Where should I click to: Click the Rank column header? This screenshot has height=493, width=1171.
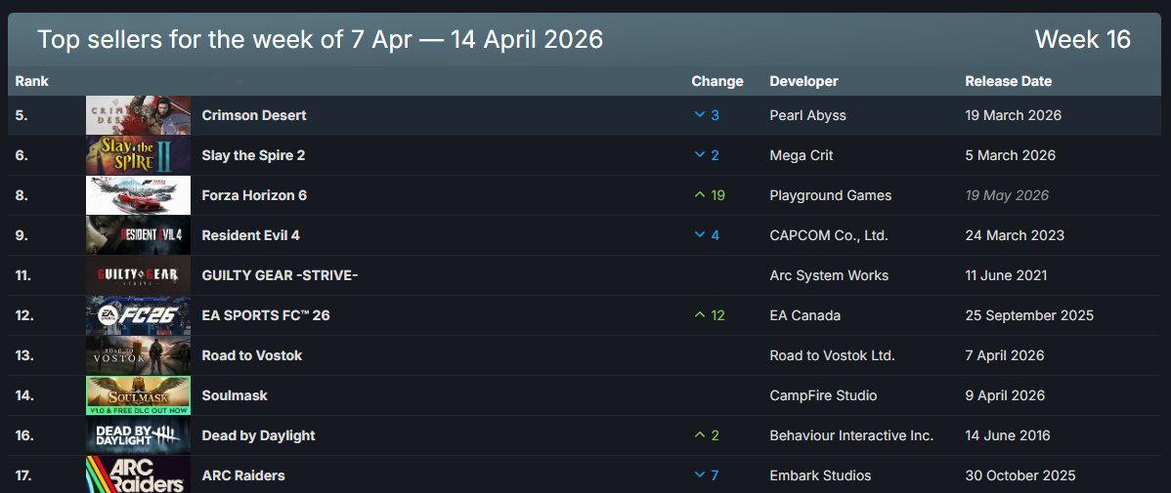click(31, 81)
